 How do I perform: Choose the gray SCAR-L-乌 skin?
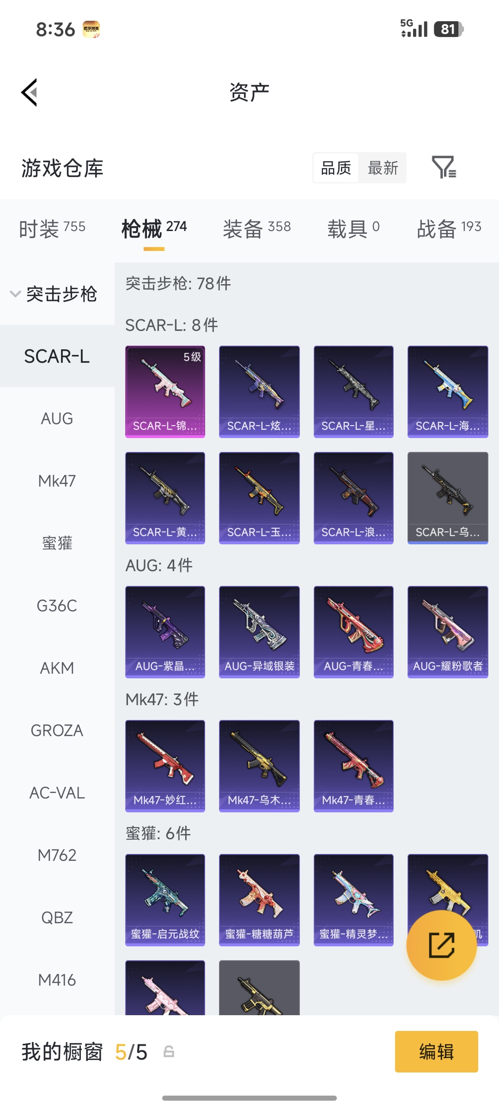448,498
